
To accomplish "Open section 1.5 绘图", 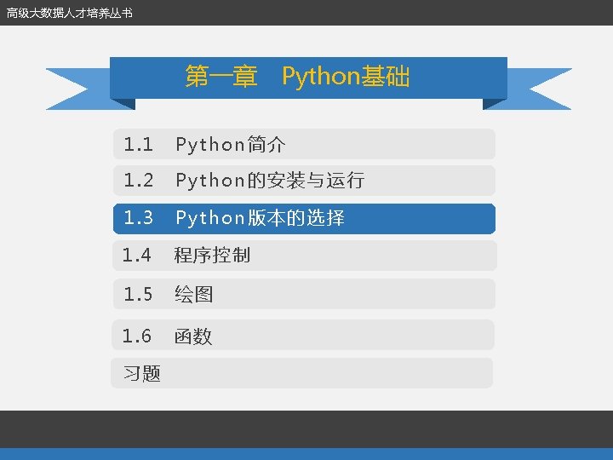I will pyautogui.click(x=304, y=294).
